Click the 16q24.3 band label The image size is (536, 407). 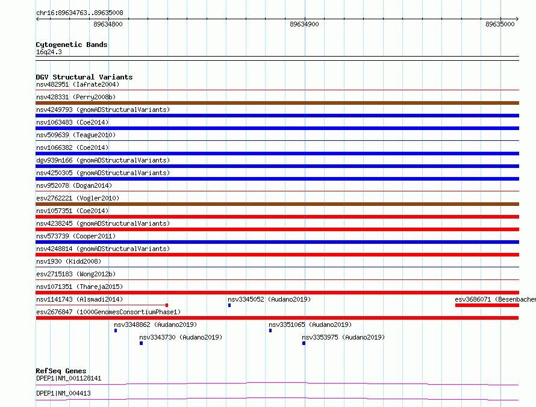pyautogui.click(x=49, y=52)
